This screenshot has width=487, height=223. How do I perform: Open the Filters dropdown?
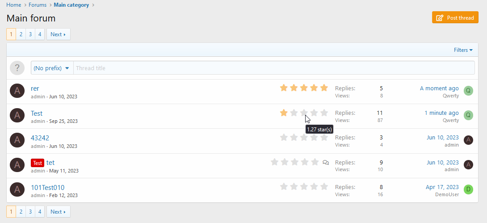coord(463,50)
